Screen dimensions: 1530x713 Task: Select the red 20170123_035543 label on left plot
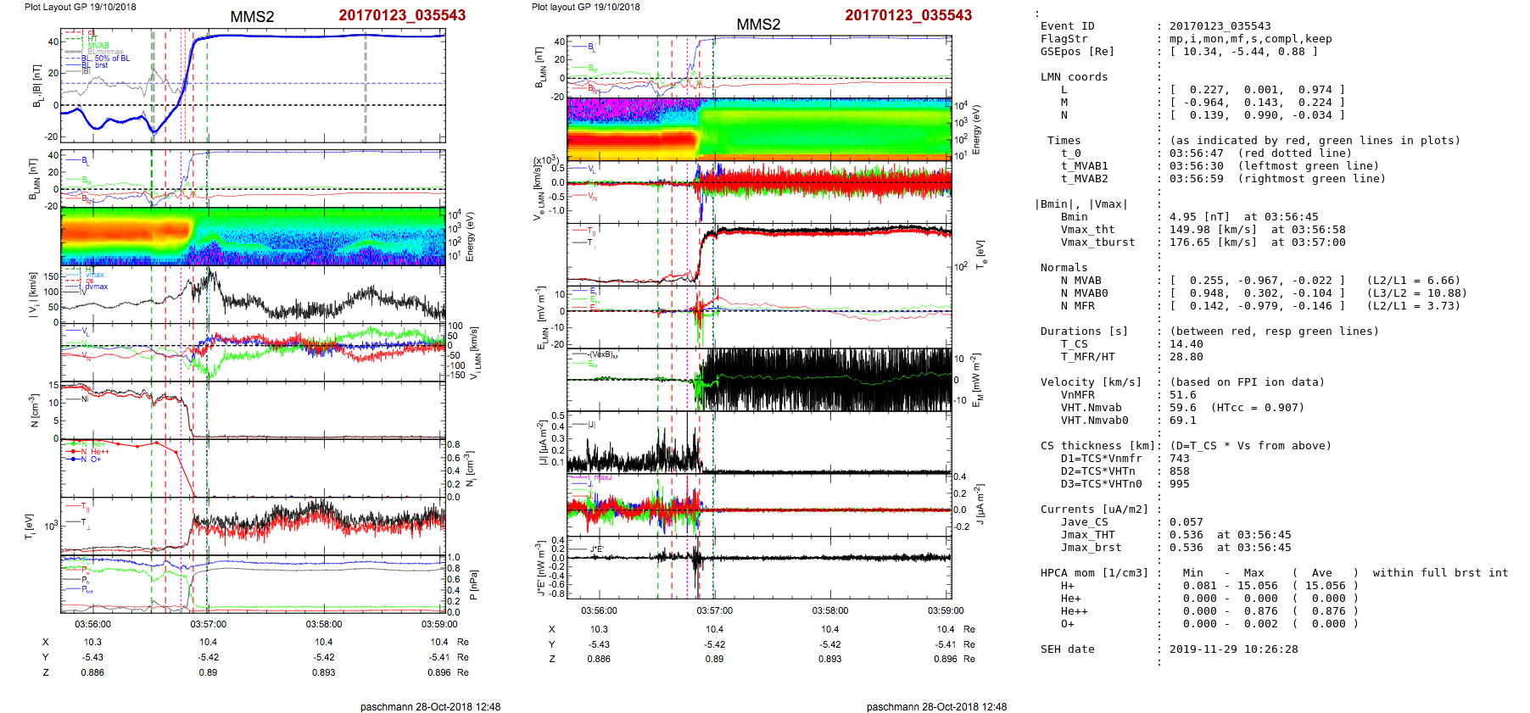(402, 15)
